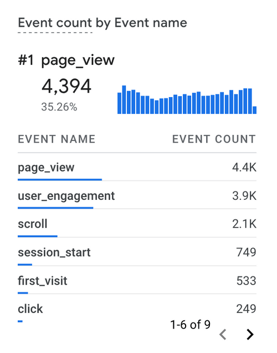277x353 pixels.
Task: Click the EVENT NAME column header
Action: [57, 139]
